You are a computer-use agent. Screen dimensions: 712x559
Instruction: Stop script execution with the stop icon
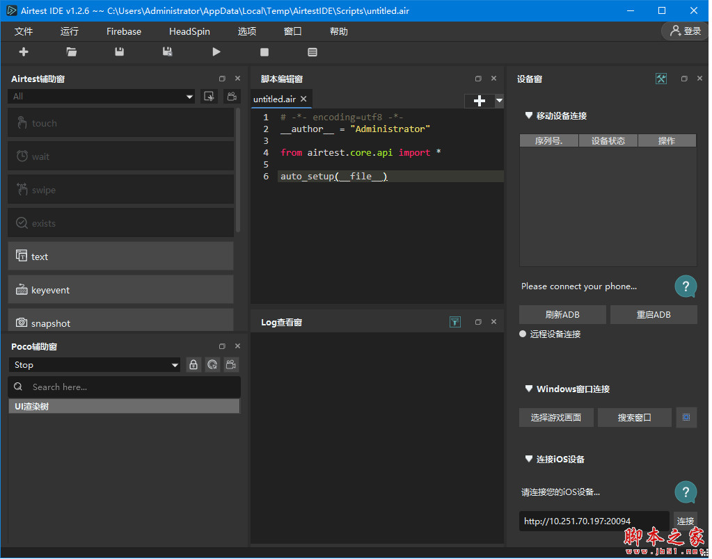point(264,52)
